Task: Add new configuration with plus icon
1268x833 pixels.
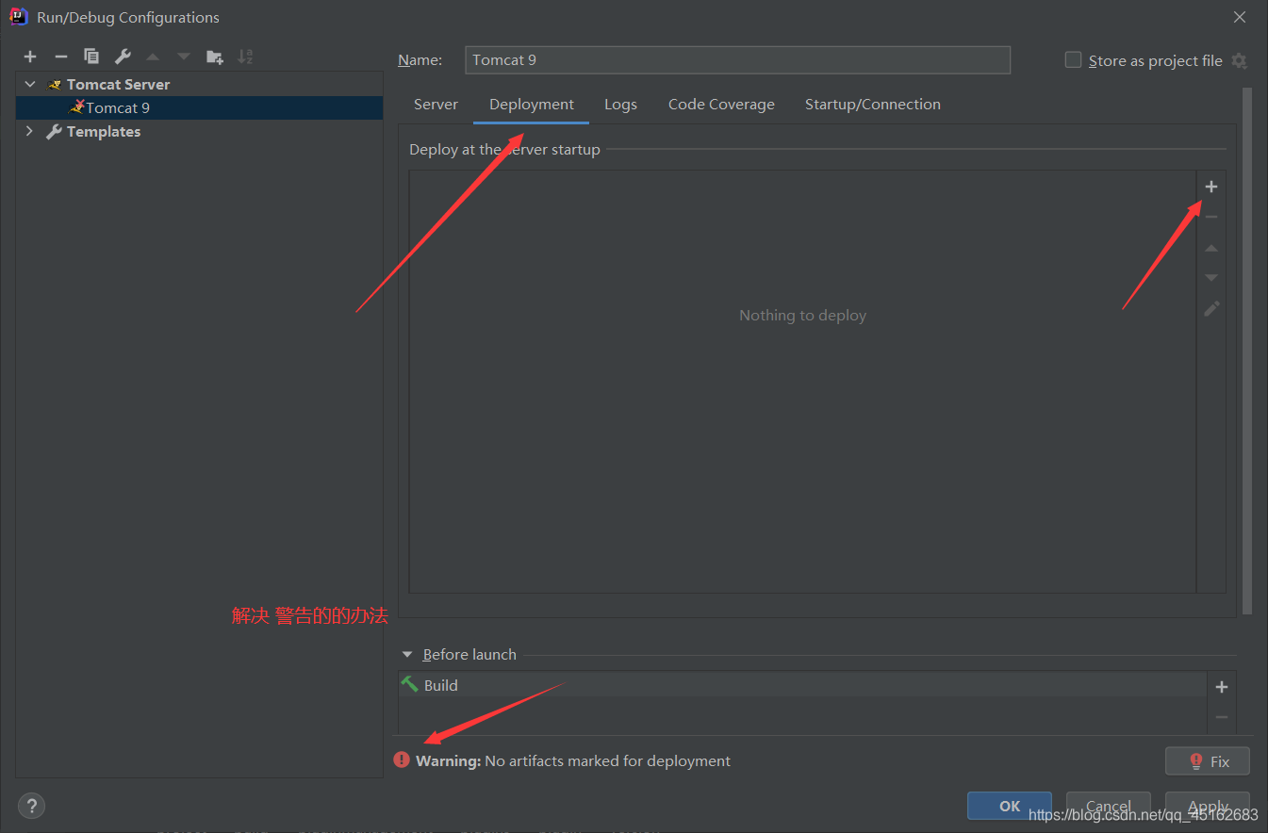Action: [30, 57]
